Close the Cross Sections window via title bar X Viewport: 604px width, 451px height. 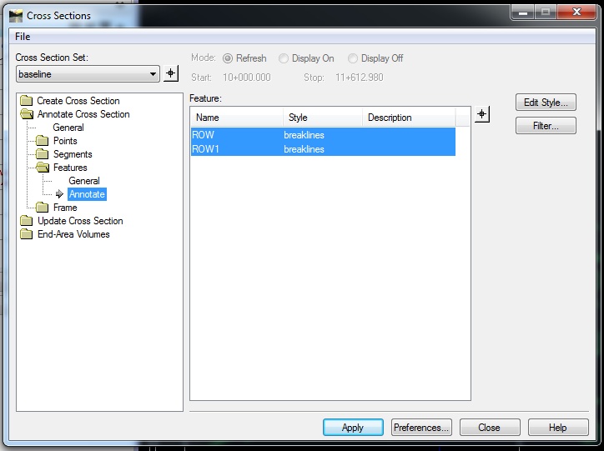coord(576,13)
